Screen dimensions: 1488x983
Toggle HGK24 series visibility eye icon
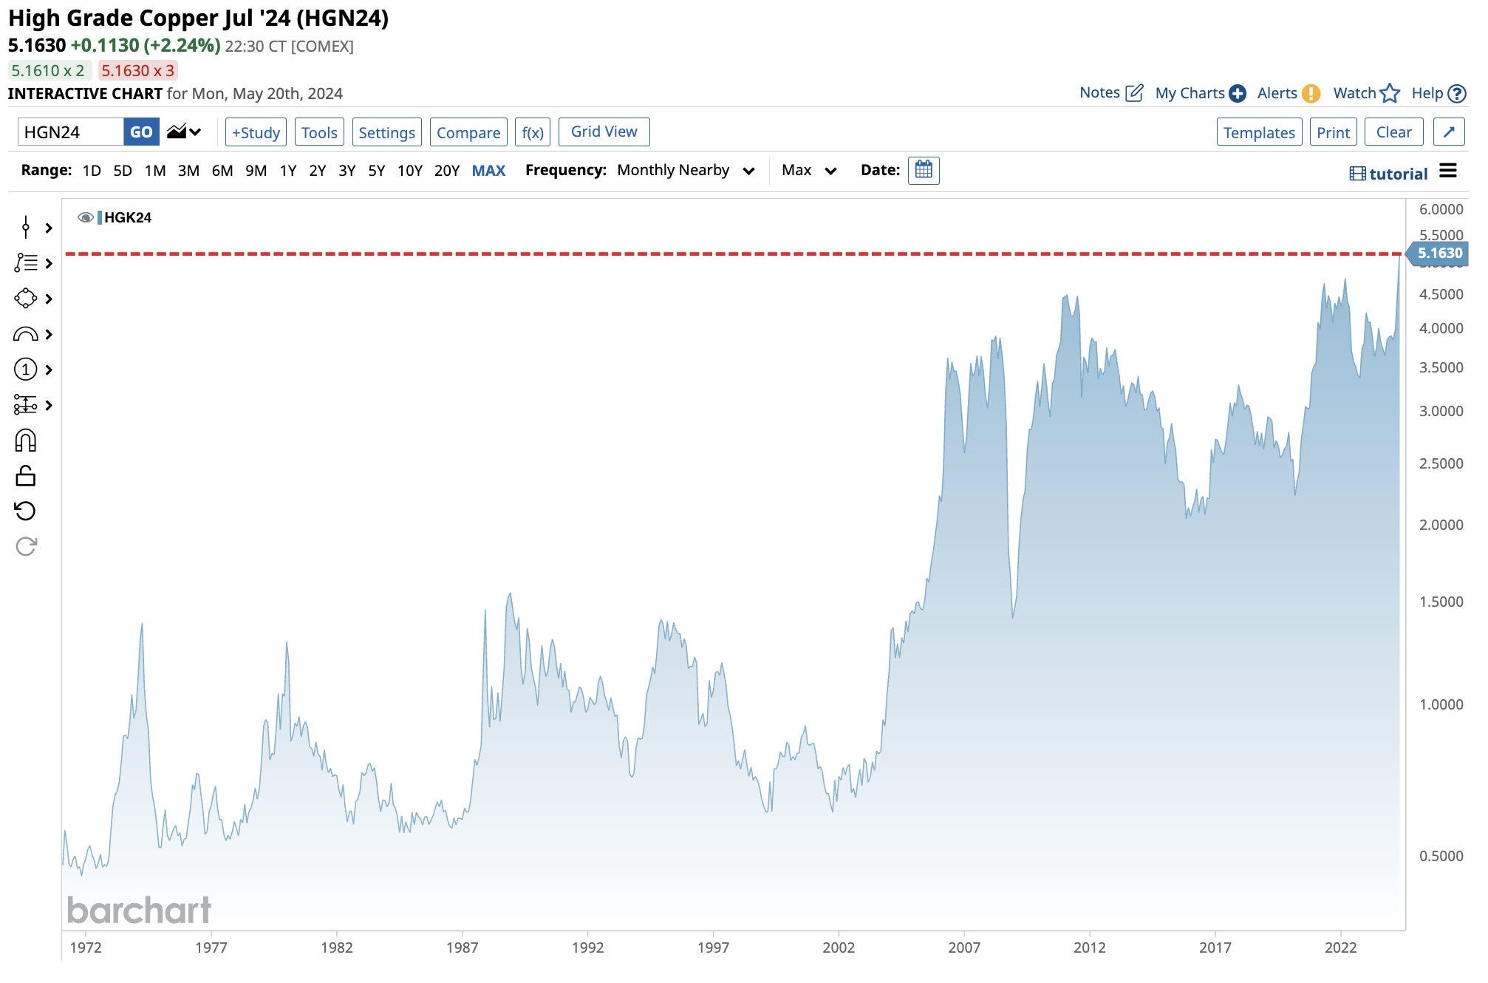pyautogui.click(x=86, y=217)
